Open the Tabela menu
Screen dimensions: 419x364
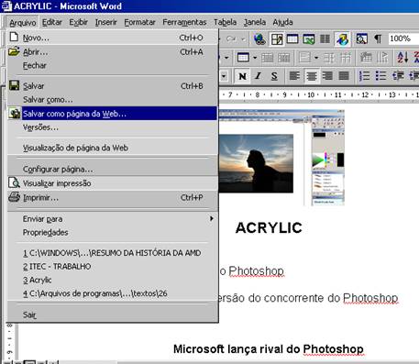(x=225, y=22)
